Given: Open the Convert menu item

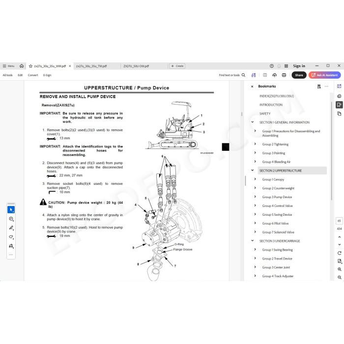Looking at the screenshot, I should coord(33,75).
